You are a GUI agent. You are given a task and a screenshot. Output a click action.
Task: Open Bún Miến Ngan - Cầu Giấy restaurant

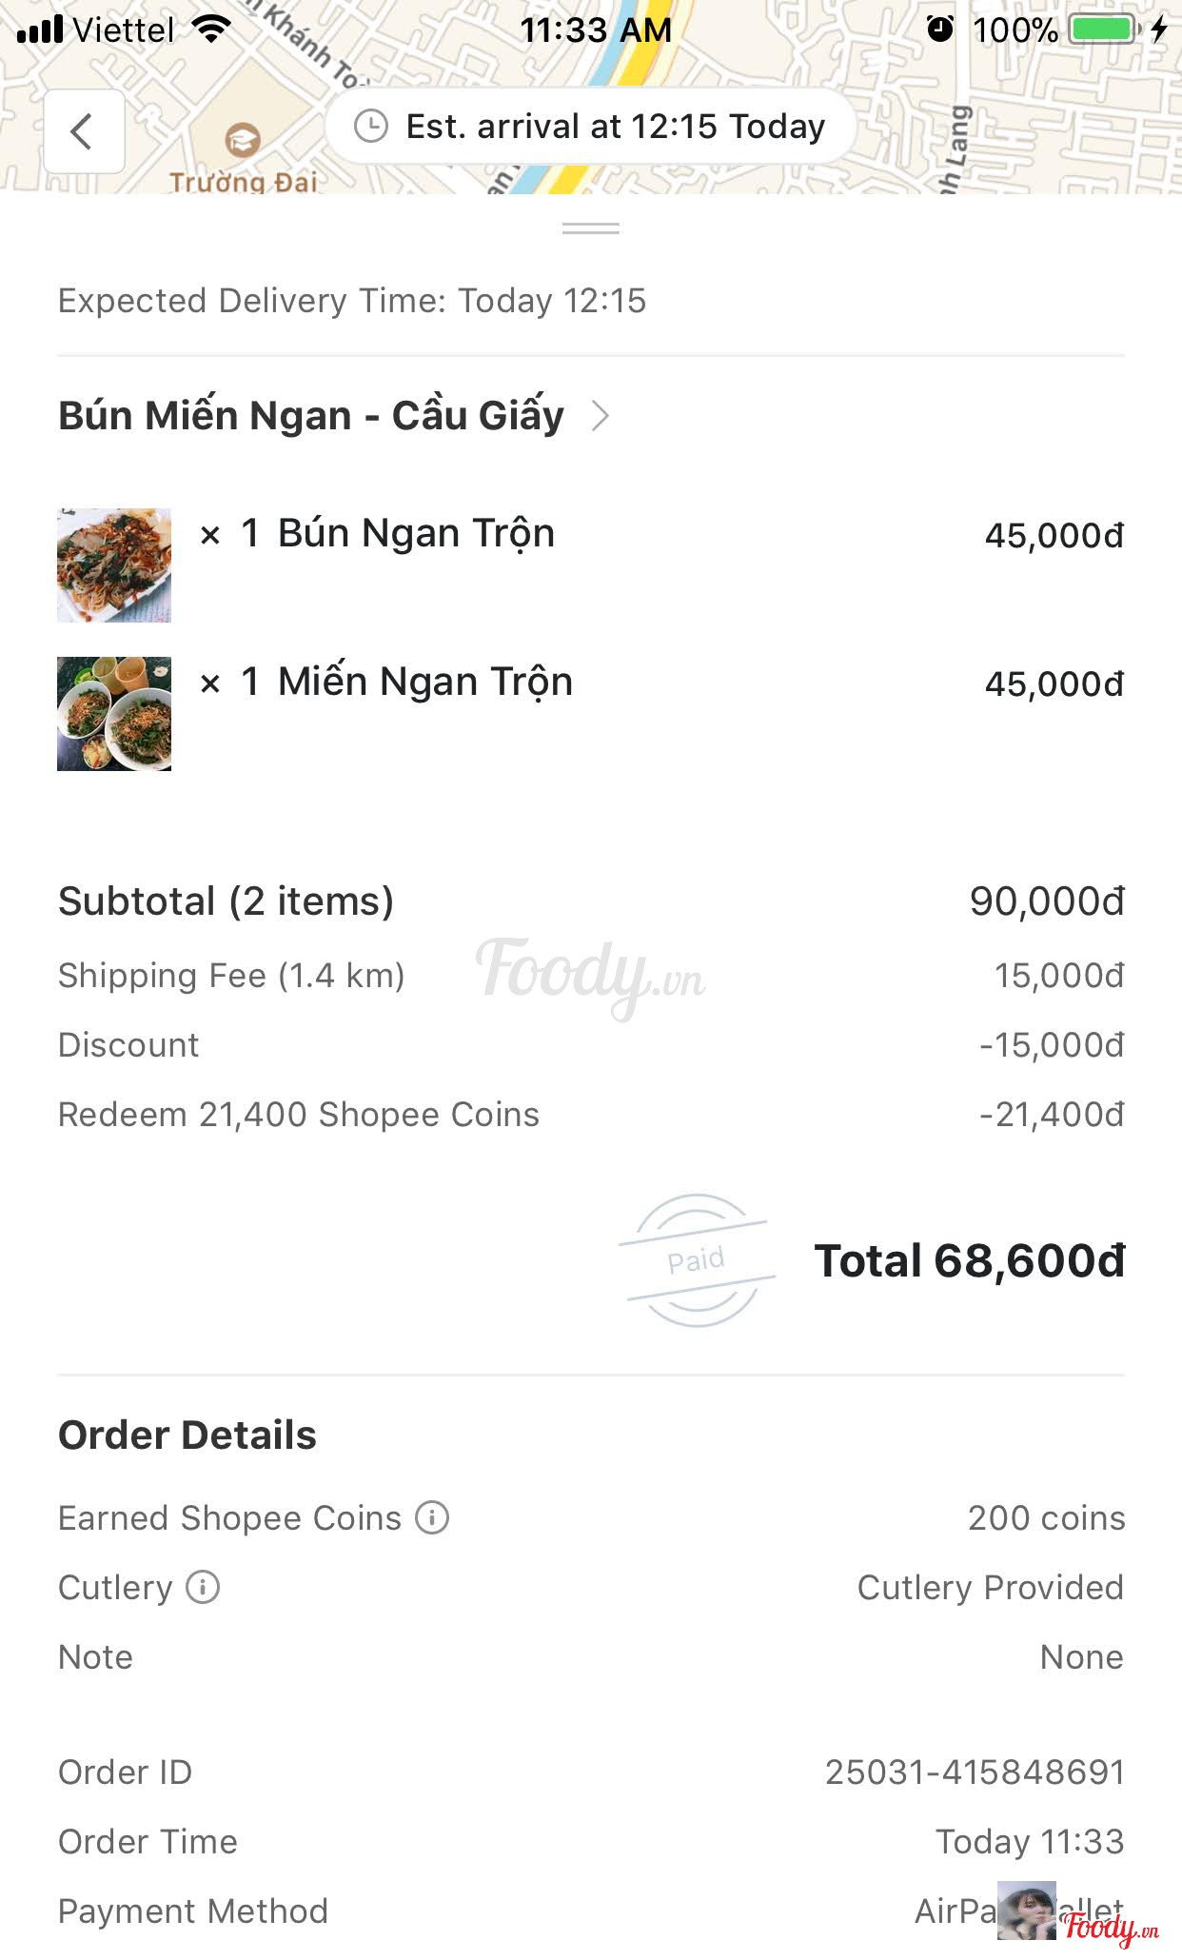coord(311,416)
